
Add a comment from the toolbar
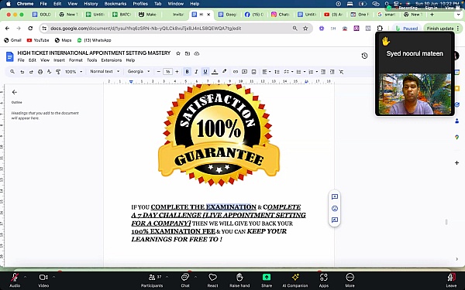click(244, 72)
